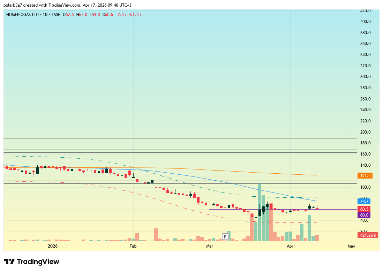Image resolution: width=383 pixels, height=272 pixels.
Task: Click the 140.0 price scale label
Action: point(366,165)
